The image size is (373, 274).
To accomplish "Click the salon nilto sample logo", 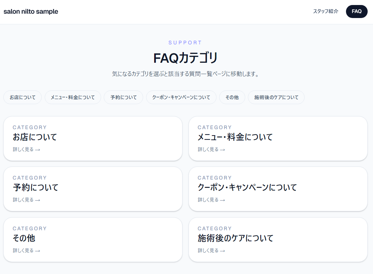I will click(31, 12).
